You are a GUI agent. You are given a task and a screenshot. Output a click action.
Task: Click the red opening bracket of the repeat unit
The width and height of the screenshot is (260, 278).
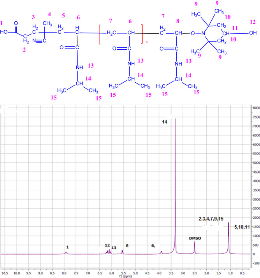(x=100, y=35)
